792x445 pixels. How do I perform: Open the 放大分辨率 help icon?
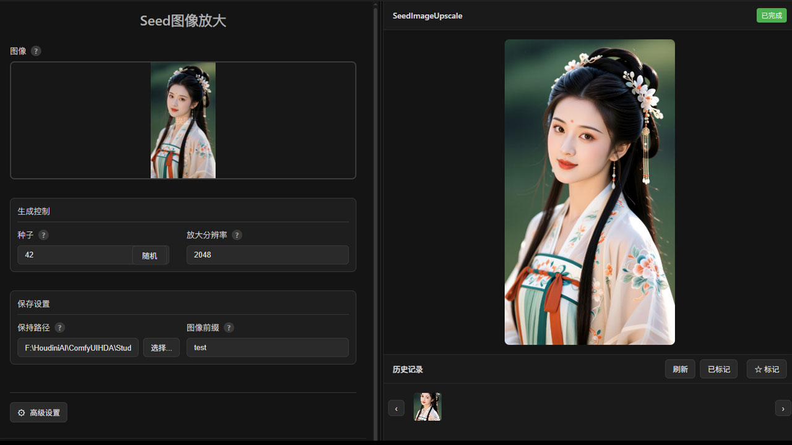pyautogui.click(x=236, y=235)
